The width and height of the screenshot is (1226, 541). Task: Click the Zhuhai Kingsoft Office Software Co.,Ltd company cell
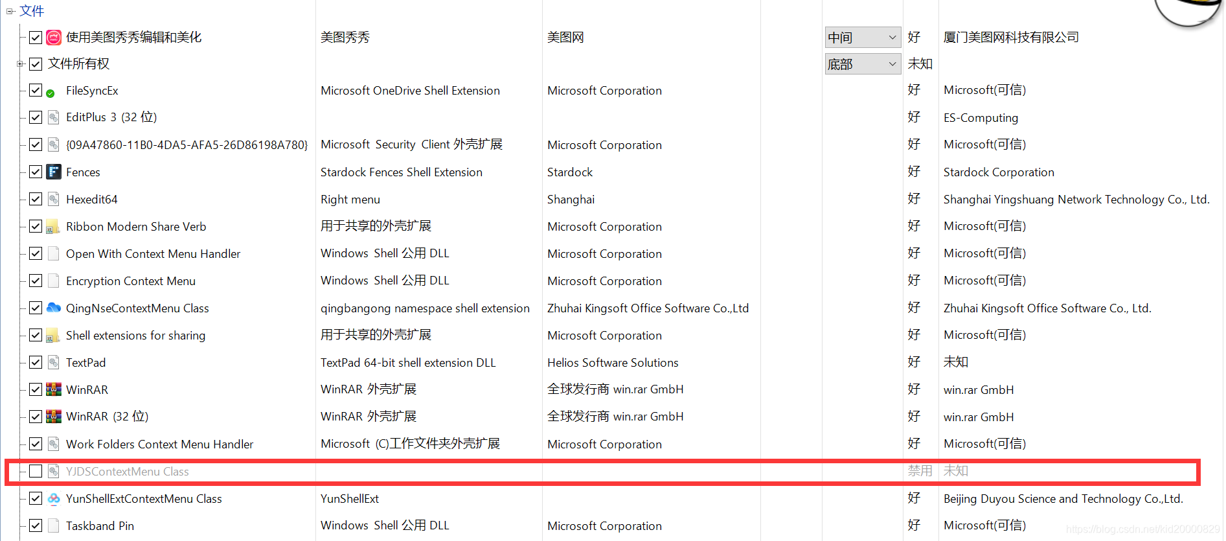pyautogui.click(x=648, y=308)
